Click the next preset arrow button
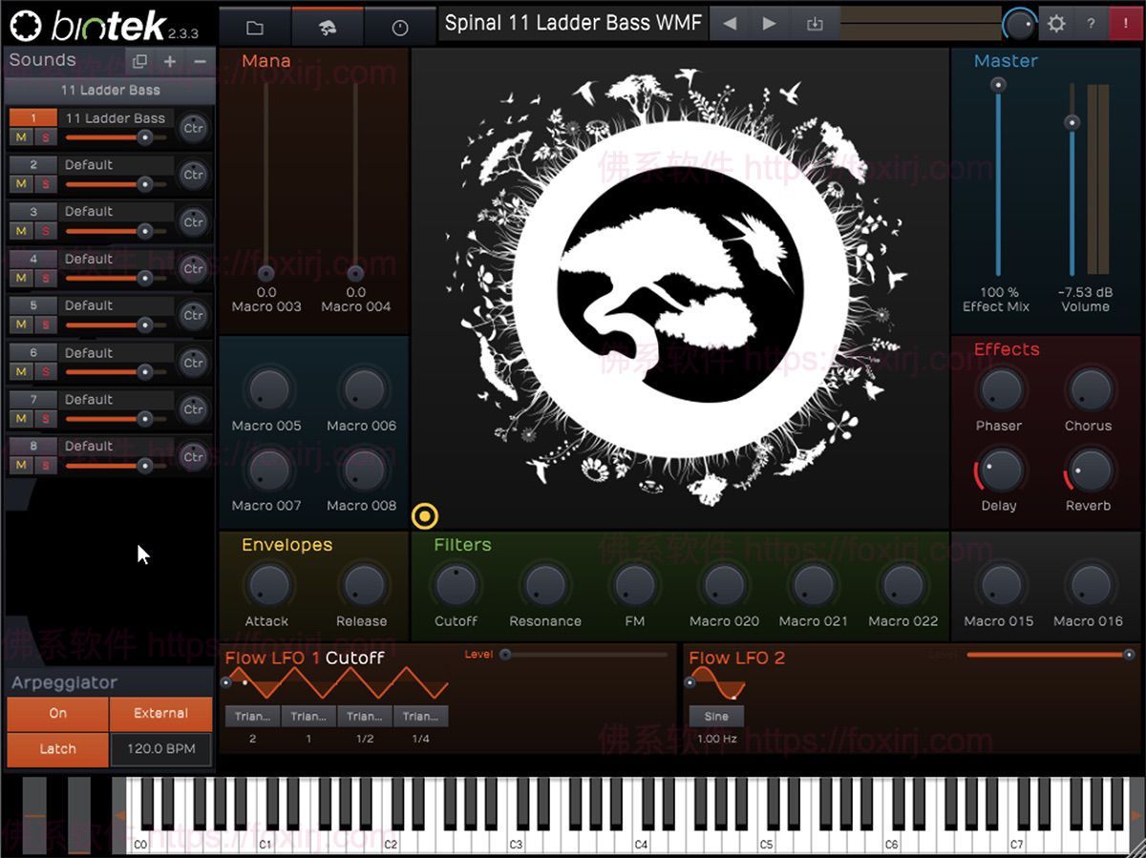This screenshot has height=858, width=1146. click(770, 23)
